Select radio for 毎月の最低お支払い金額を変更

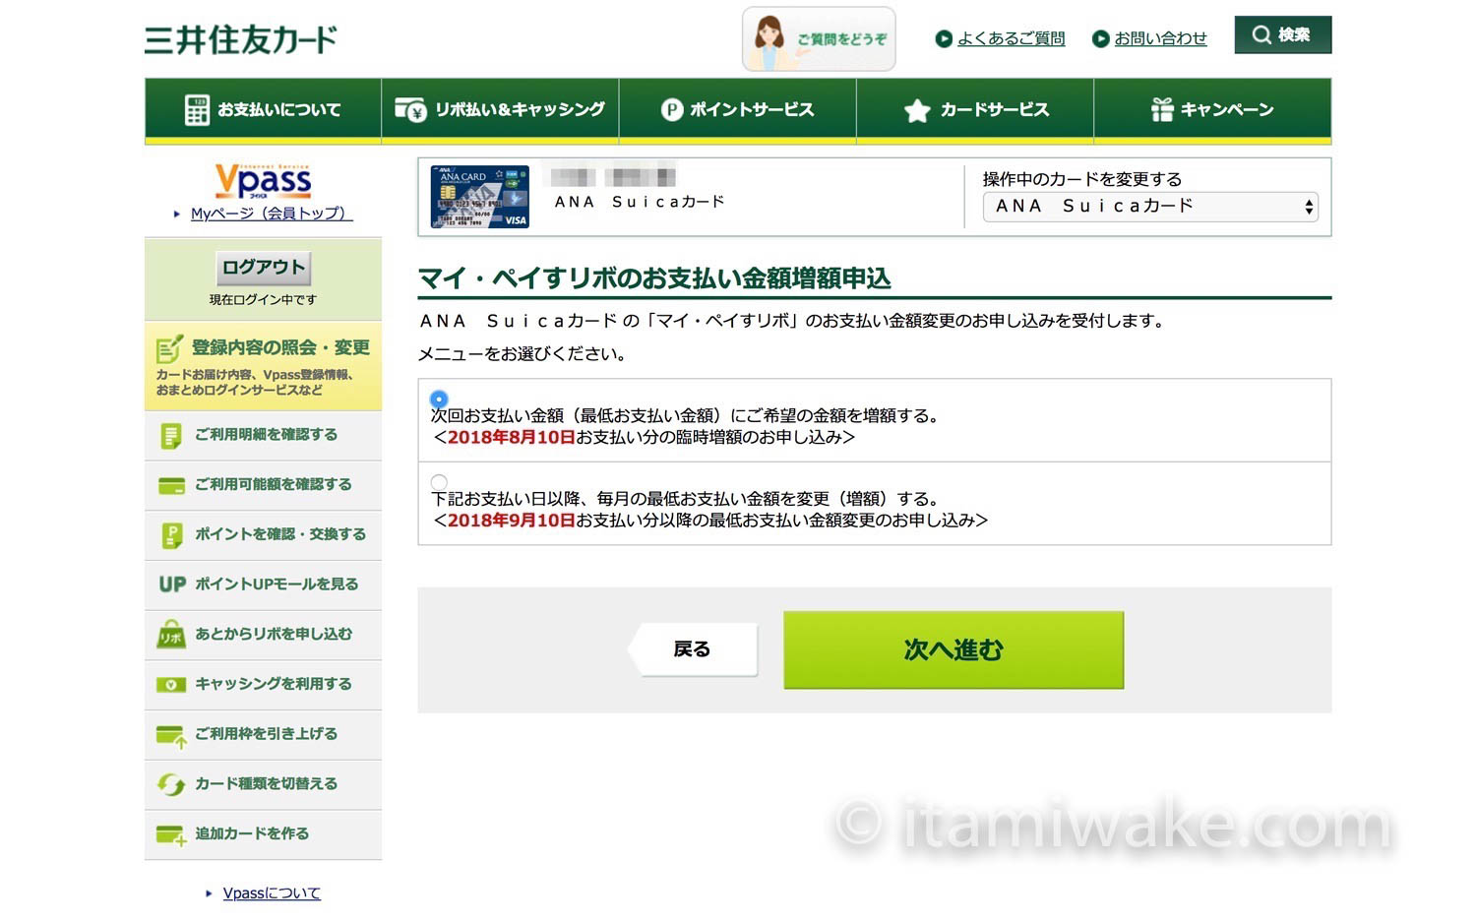439,482
